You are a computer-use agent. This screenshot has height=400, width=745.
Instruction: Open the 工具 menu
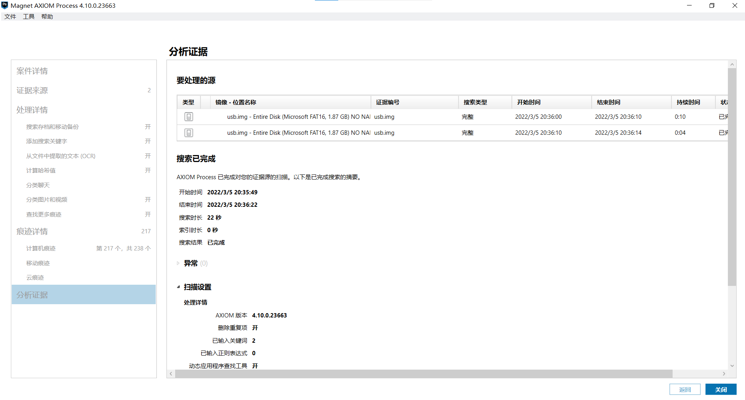28,16
